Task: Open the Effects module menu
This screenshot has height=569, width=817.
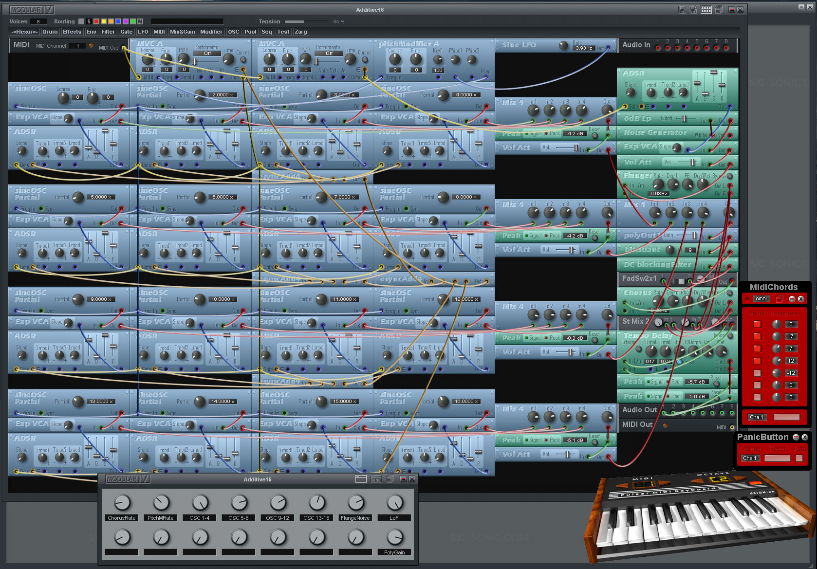Action: click(72, 32)
